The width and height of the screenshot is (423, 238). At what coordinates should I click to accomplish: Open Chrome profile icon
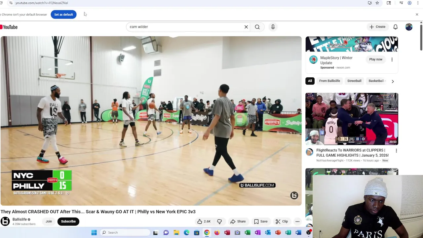coord(409,3)
